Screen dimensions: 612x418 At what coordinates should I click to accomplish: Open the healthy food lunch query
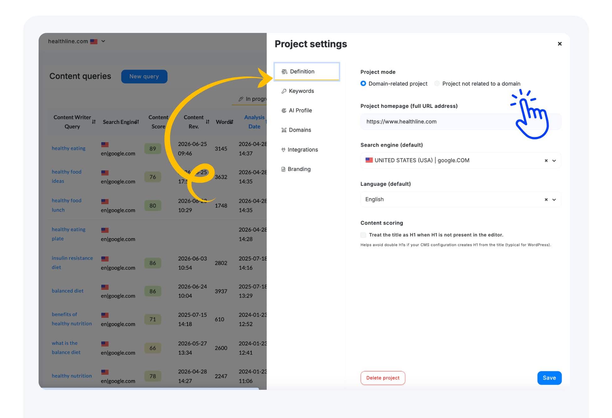[x=66, y=205]
